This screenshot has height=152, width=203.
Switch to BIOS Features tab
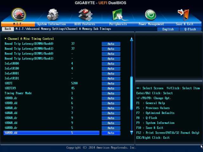pyautogui.click(x=85, y=24)
